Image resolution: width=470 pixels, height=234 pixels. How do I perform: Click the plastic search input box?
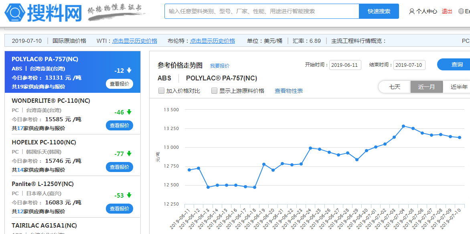[x=261, y=11]
